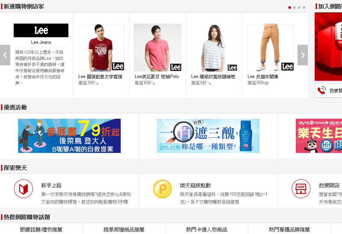Click the next arrow in store carousel
The height and width of the screenshot is (234, 342).
click(x=303, y=55)
